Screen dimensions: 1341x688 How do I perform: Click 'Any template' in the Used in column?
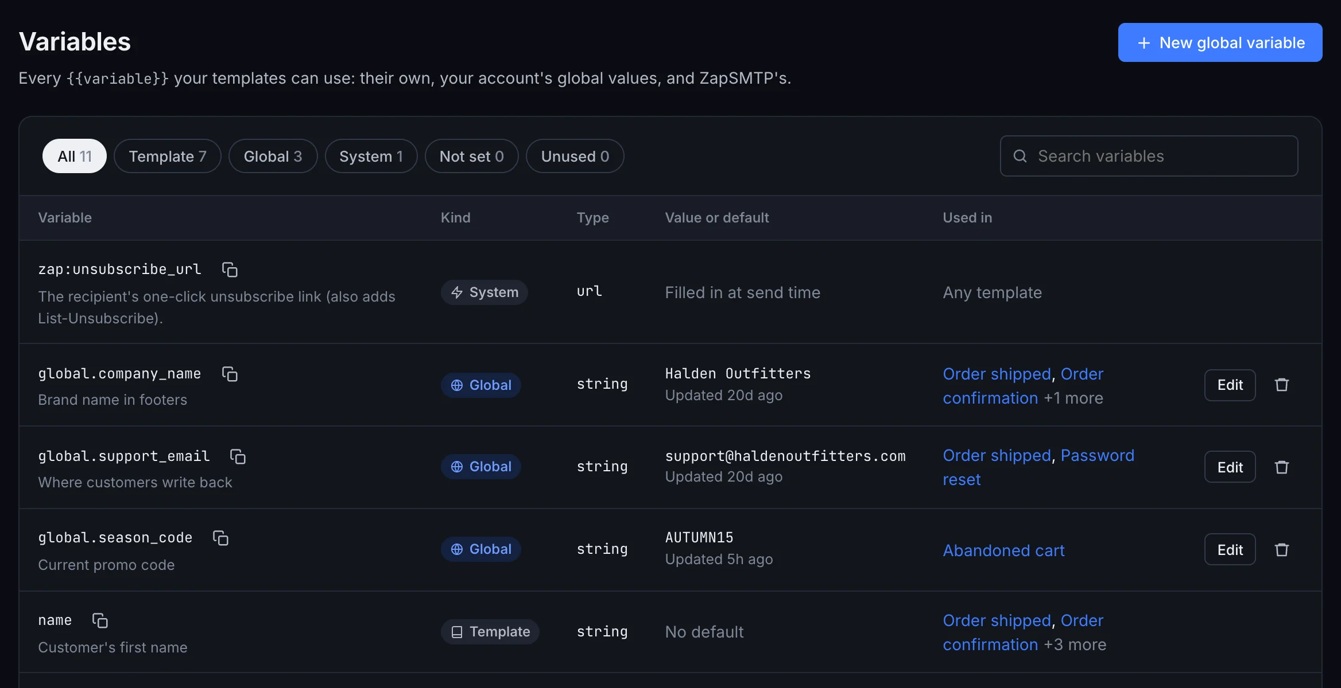[x=992, y=292]
